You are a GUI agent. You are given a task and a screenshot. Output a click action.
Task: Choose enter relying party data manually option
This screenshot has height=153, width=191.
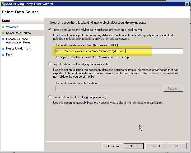pos(50,97)
